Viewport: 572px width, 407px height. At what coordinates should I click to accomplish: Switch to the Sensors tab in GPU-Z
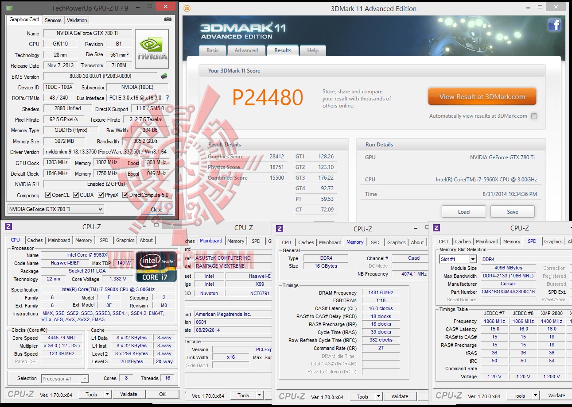(x=53, y=20)
